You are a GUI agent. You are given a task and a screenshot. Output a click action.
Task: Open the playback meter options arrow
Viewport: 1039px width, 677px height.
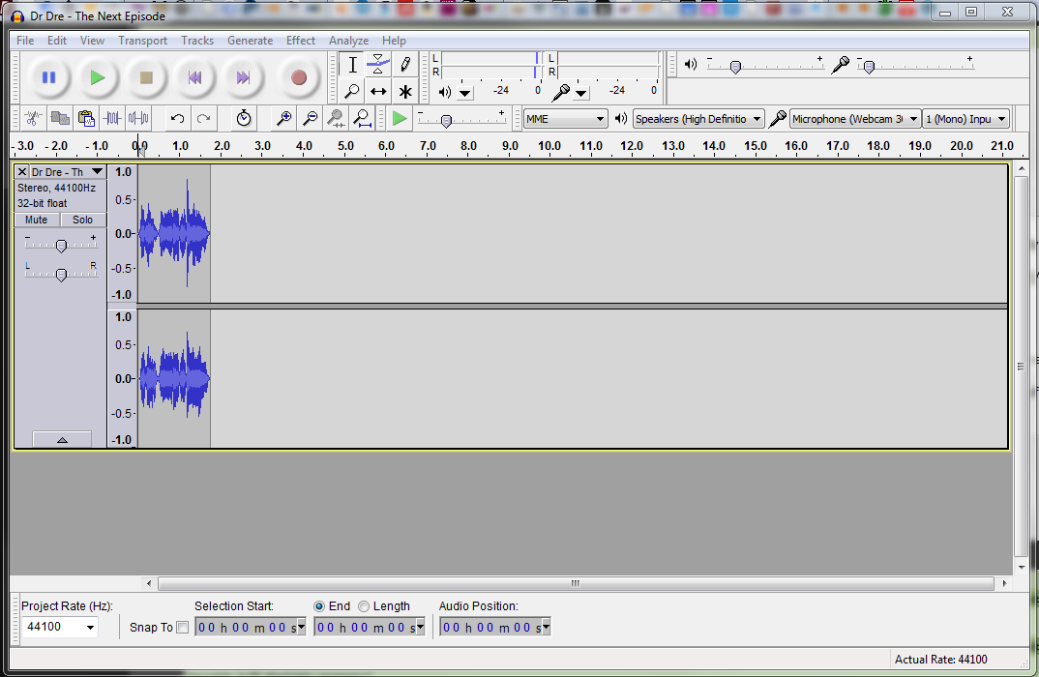click(465, 93)
